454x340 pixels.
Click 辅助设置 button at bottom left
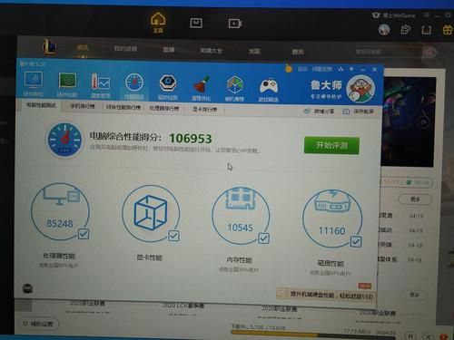[x=39, y=324]
